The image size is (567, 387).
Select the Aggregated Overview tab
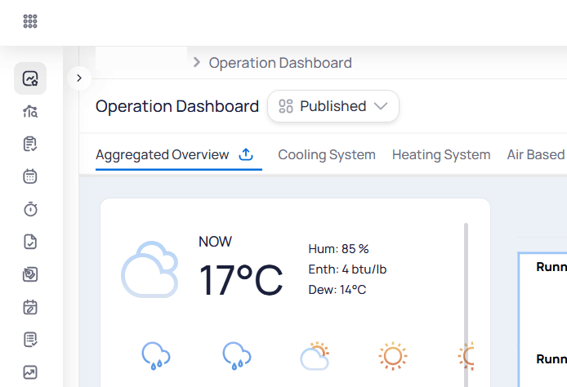coord(162,154)
